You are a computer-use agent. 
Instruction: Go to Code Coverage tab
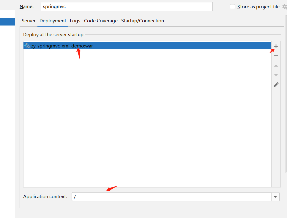[101, 21]
